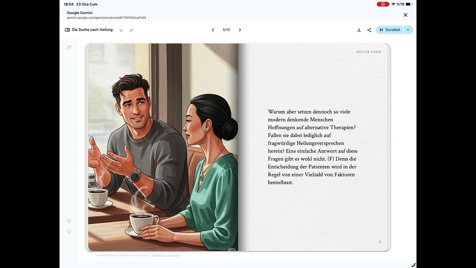The image size is (476, 268).
Task: Open the settings gear in the left sidebar
Action: (69, 232)
